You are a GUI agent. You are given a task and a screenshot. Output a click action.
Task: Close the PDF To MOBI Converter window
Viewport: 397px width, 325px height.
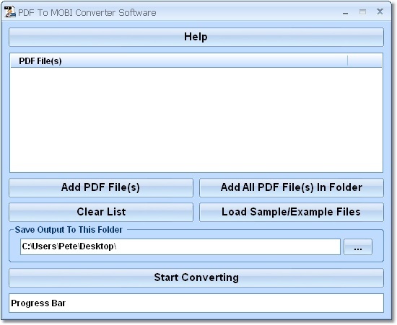(380, 12)
